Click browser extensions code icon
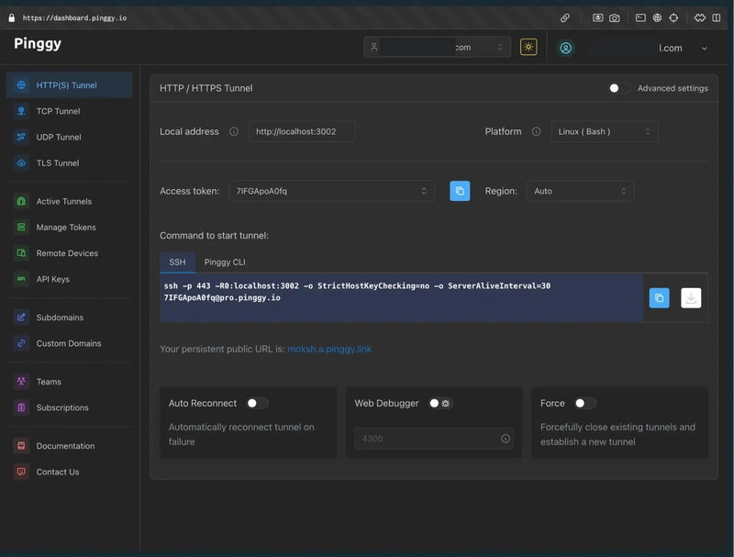The height and width of the screenshot is (557, 734). click(699, 17)
